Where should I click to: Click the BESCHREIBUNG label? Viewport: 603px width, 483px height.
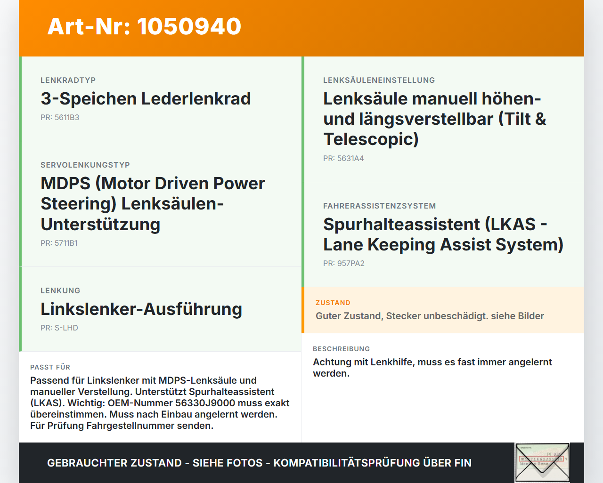click(341, 349)
